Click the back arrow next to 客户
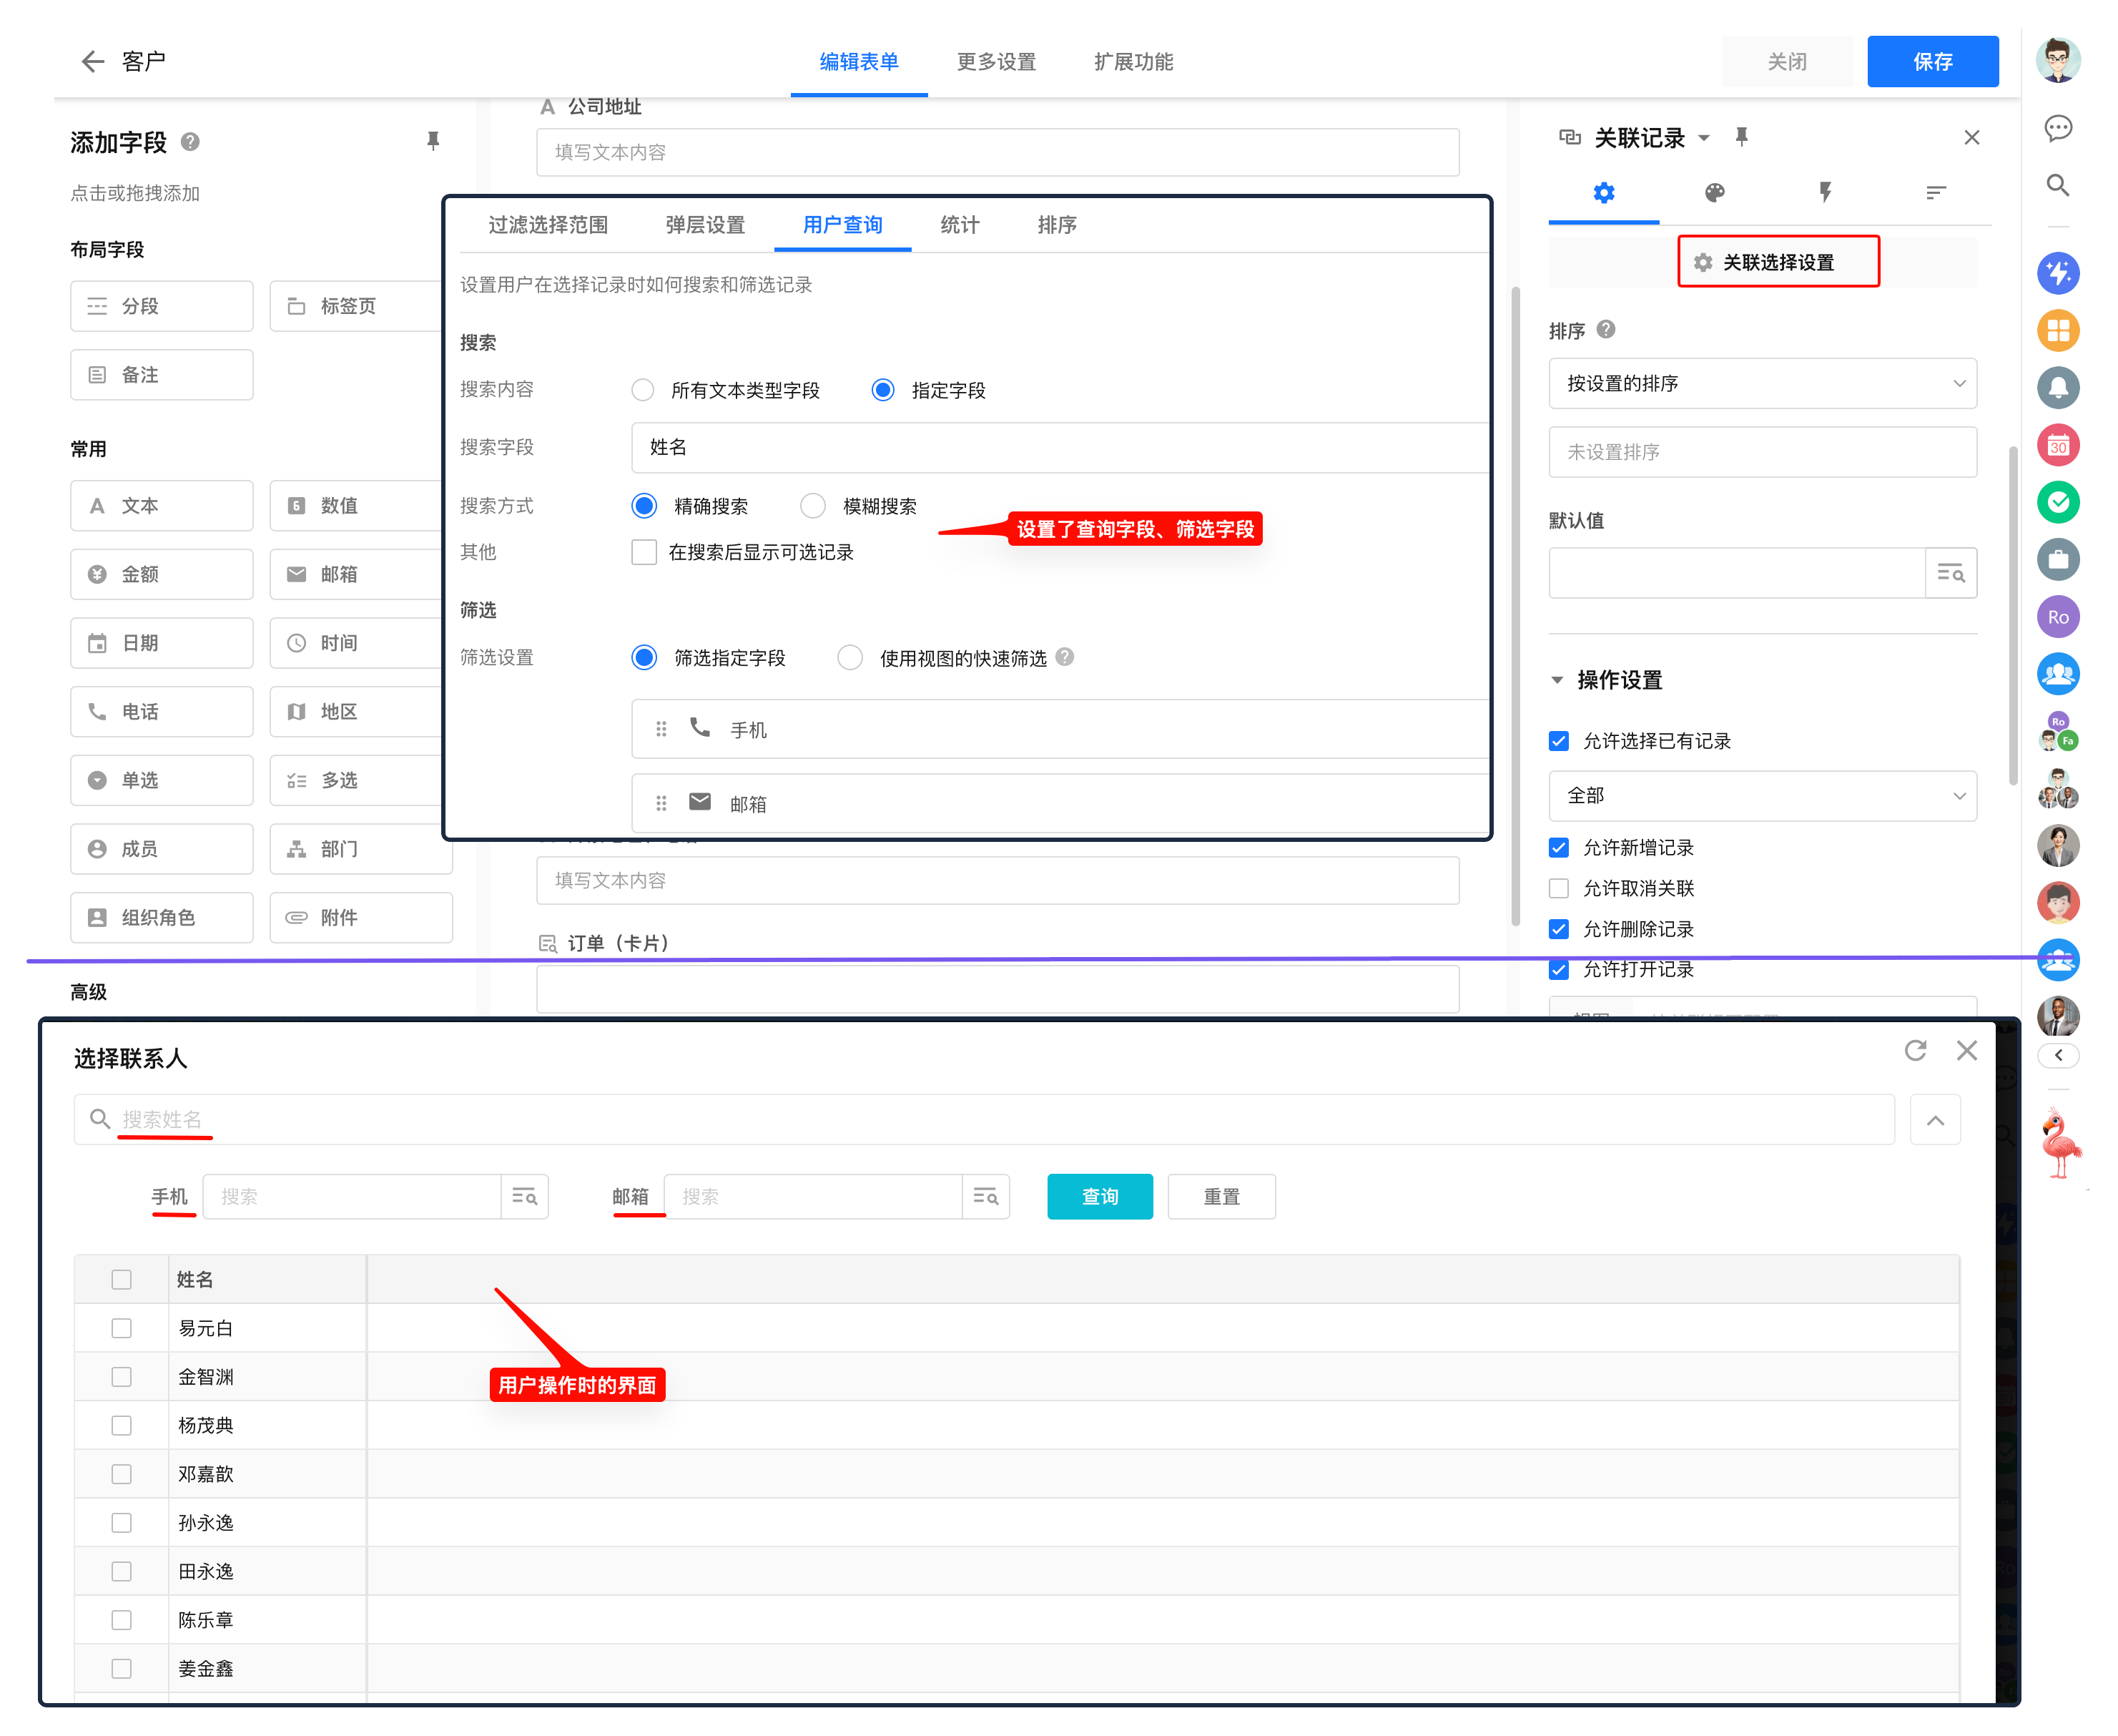The image size is (2118, 1736). (92, 62)
